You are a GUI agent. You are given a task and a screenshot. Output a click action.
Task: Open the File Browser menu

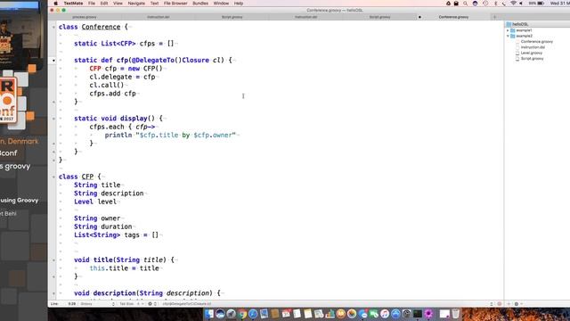pyautogui.click(x=175, y=4)
